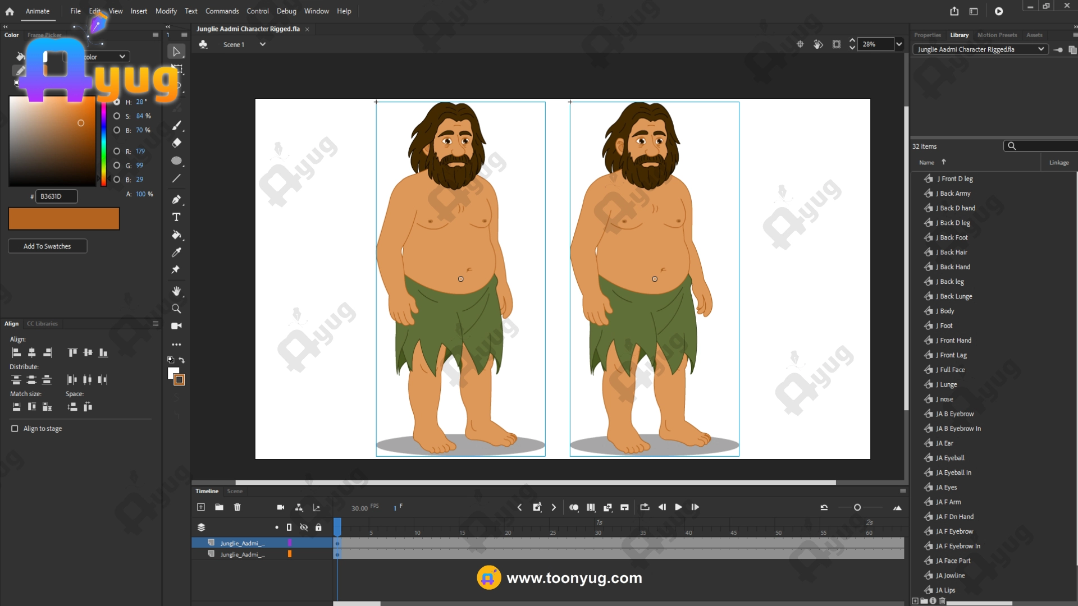
Task: Switch to the Properties tab
Action: tap(927, 35)
